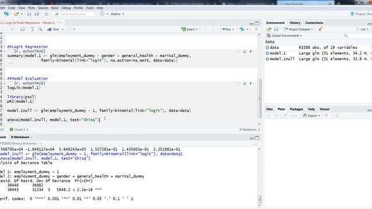The image size is (372, 209).
Task: Open Logit Regression chunk options gear
Action: [238, 52]
